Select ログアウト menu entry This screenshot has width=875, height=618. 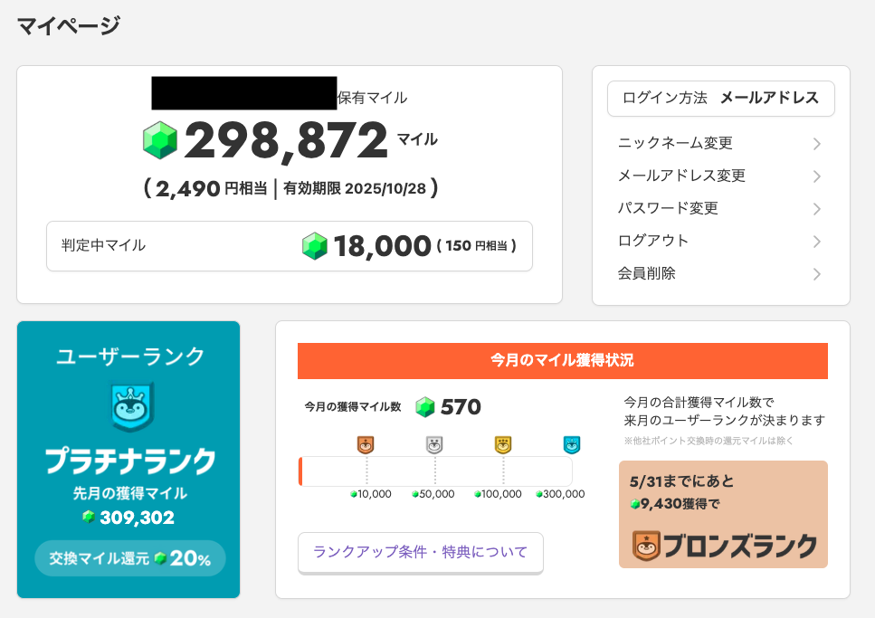click(720, 242)
